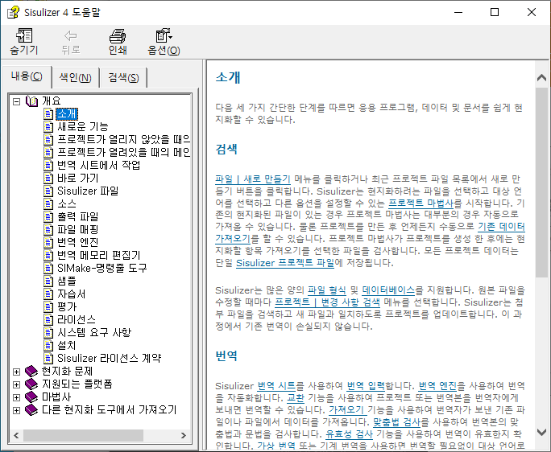
Task: Click the content pane scroll down arrow
Action: coord(541,432)
